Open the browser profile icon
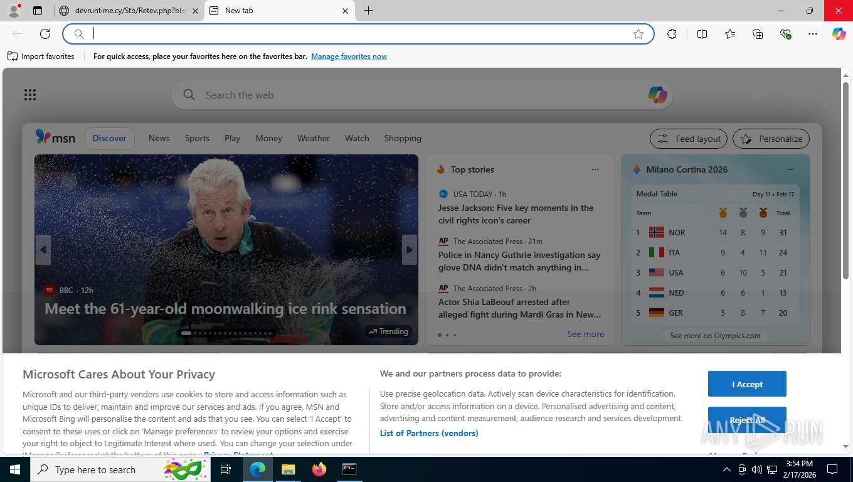Image resolution: width=853 pixels, height=482 pixels. click(x=14, y=11)
